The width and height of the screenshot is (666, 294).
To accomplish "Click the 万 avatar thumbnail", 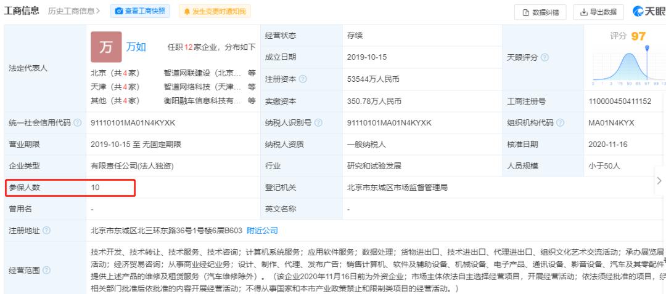I will (106, 47).
